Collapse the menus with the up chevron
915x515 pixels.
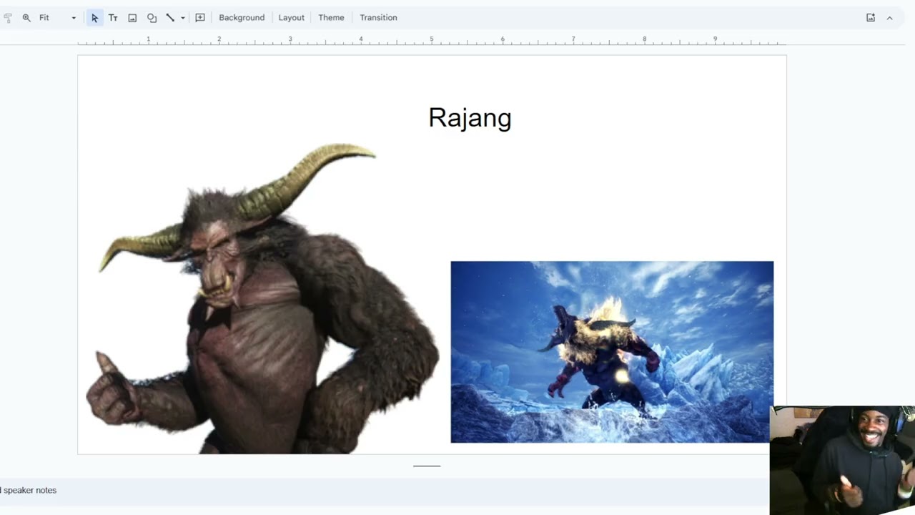[889, 18]
